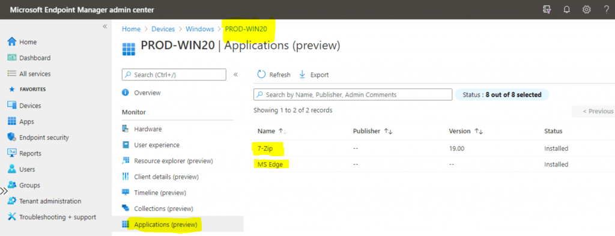Open the settings gear icon

[x=586, y=10]
